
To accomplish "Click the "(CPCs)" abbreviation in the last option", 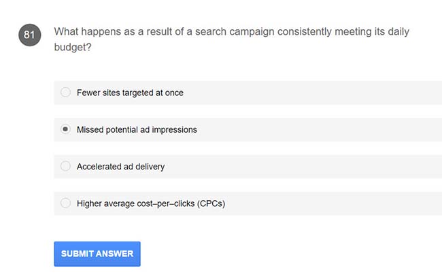I will tap(211, 203).
